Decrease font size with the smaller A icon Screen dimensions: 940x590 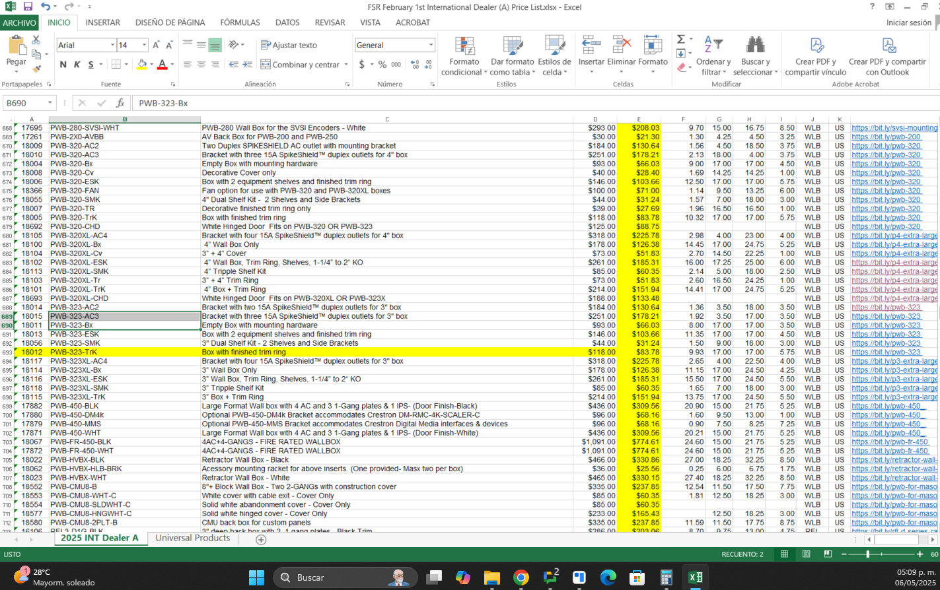point(170,45)
